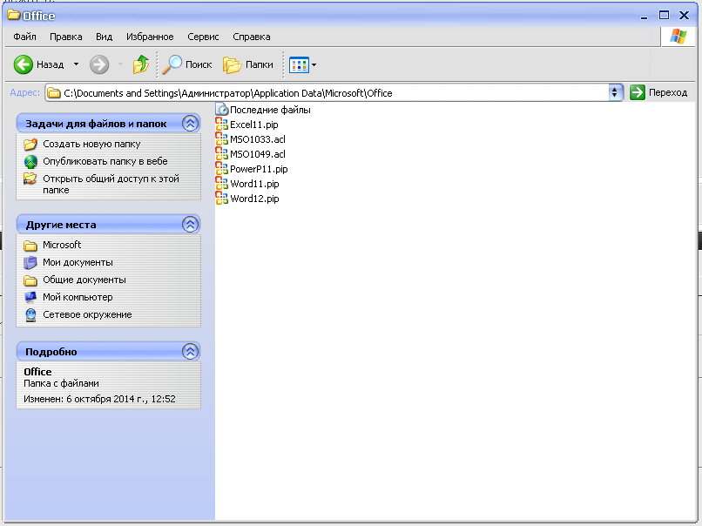Collapse the Подробно details panel

click(190, 352)
